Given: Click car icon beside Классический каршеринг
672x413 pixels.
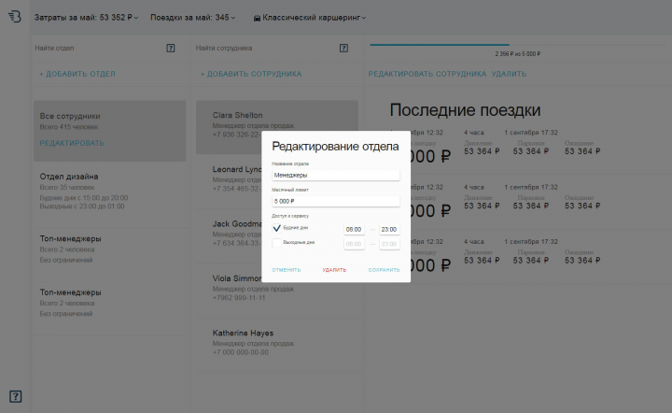Looking at the screenshot, I should 257,18.
